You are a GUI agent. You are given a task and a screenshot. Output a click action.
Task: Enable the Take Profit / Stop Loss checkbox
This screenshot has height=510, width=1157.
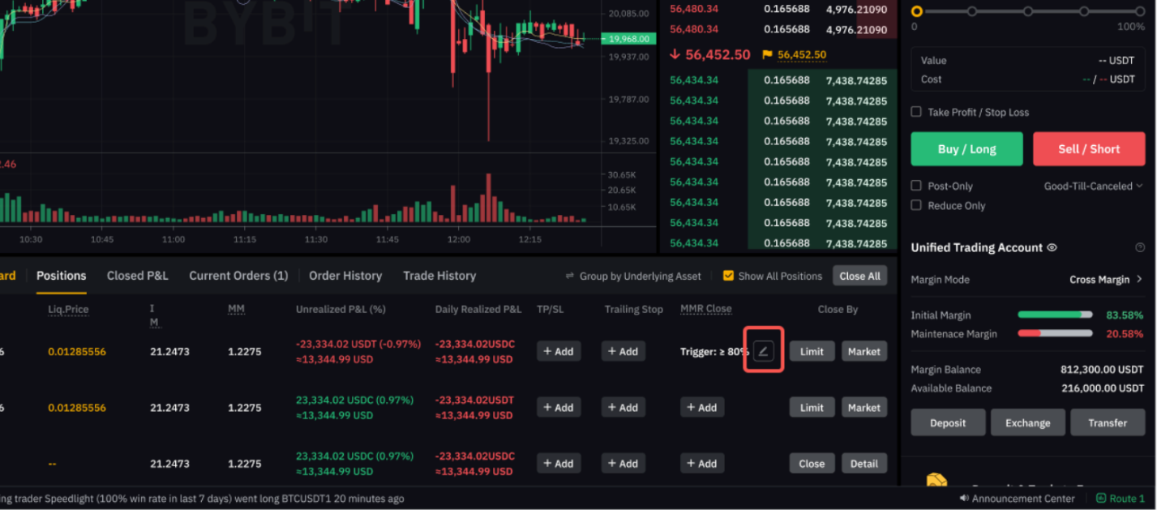click(916, 112)
